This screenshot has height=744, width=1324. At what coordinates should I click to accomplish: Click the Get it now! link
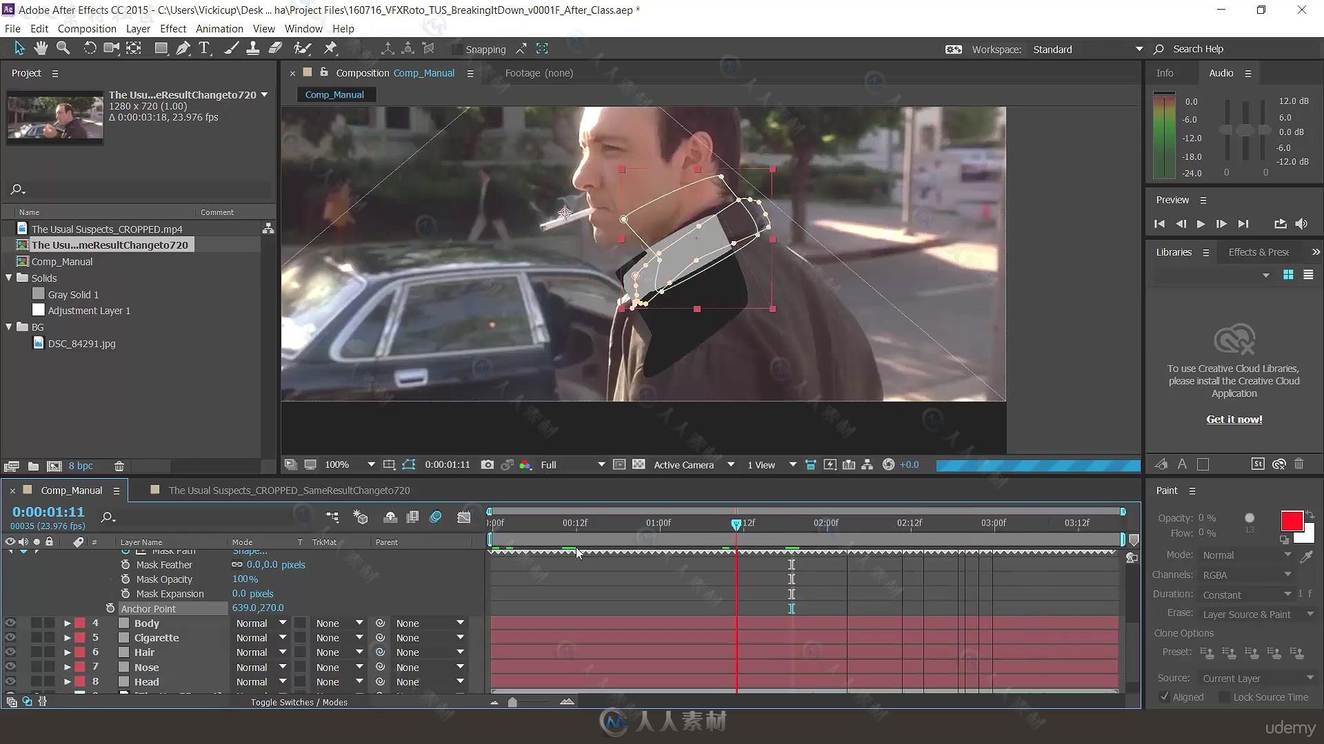[1234, 419]
